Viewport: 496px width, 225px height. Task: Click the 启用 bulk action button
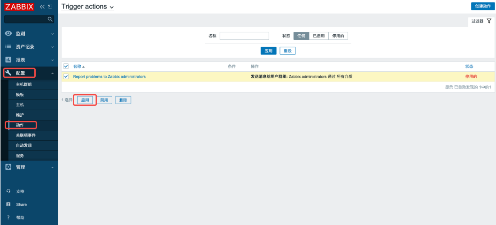[85, 100]
